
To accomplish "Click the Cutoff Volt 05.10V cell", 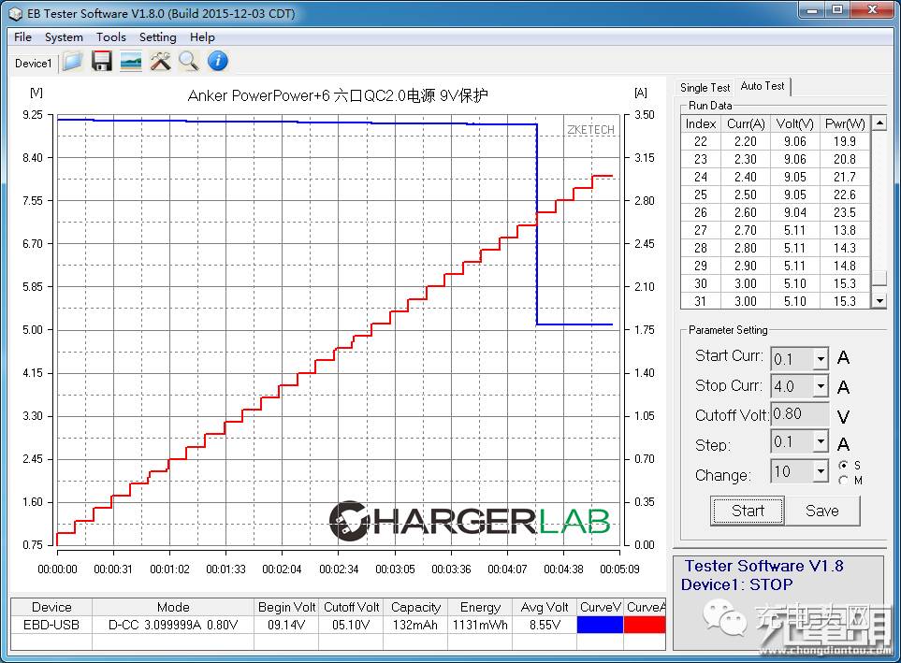I will (x=351, y=625).
